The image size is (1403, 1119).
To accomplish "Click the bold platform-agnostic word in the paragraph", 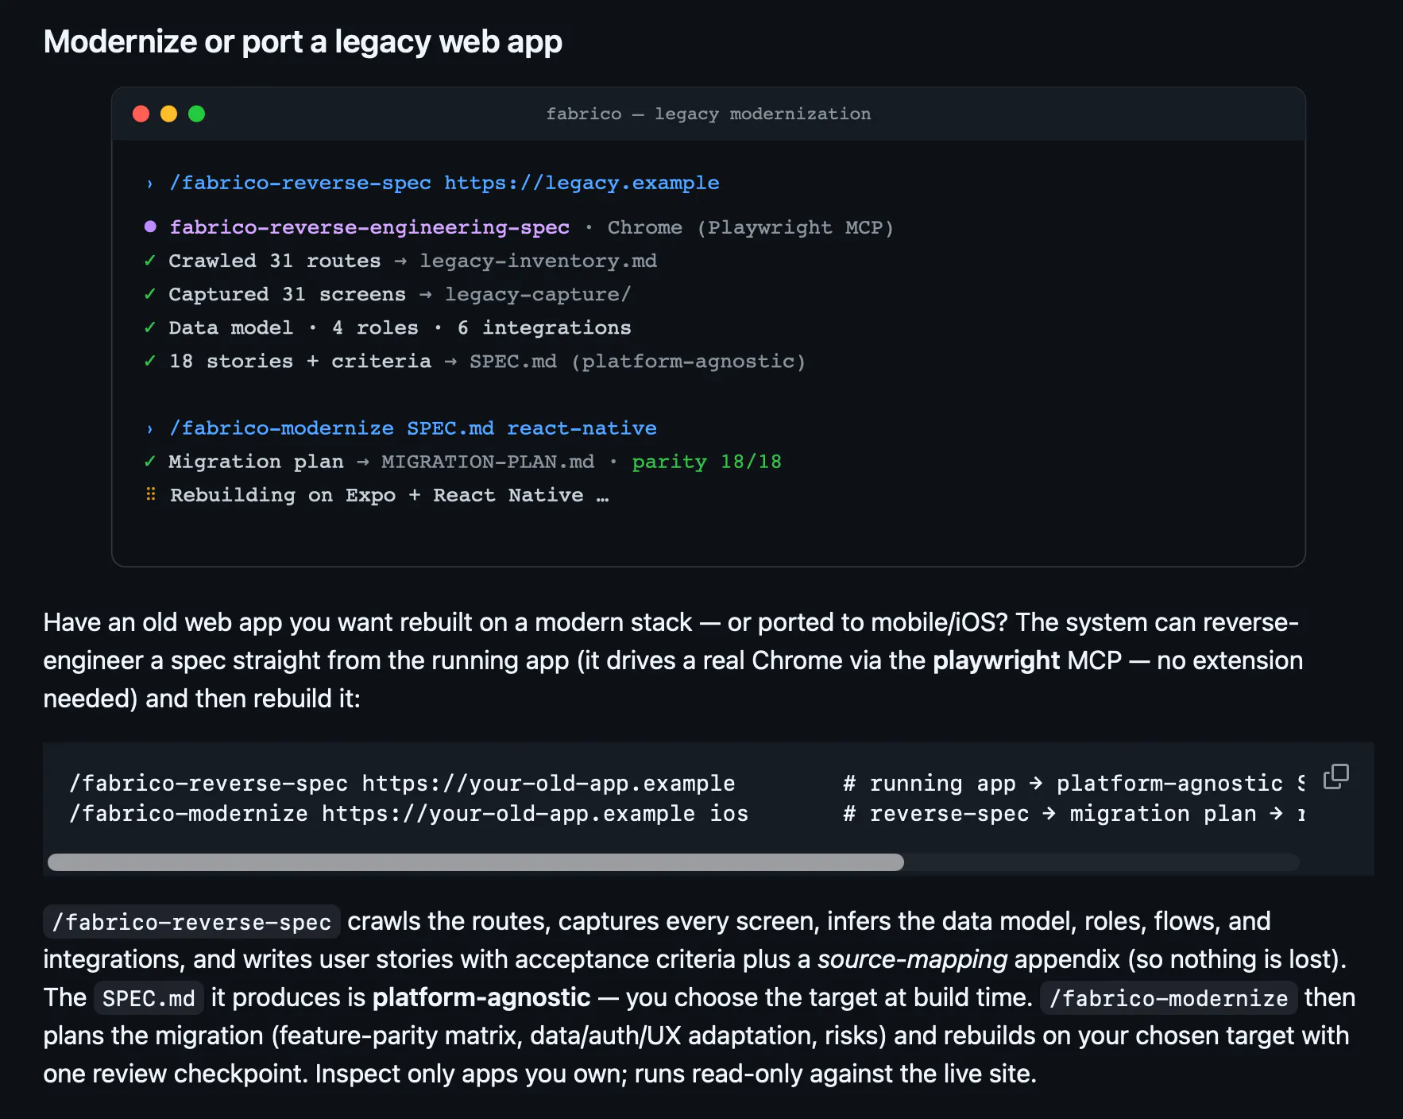I will click(x=481, y=997).
